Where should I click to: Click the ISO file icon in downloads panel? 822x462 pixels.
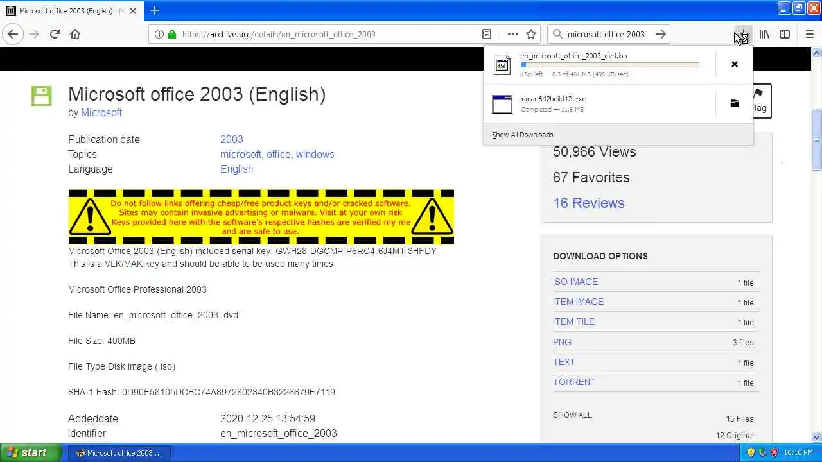pyautogui.click(x=502, y=65)
